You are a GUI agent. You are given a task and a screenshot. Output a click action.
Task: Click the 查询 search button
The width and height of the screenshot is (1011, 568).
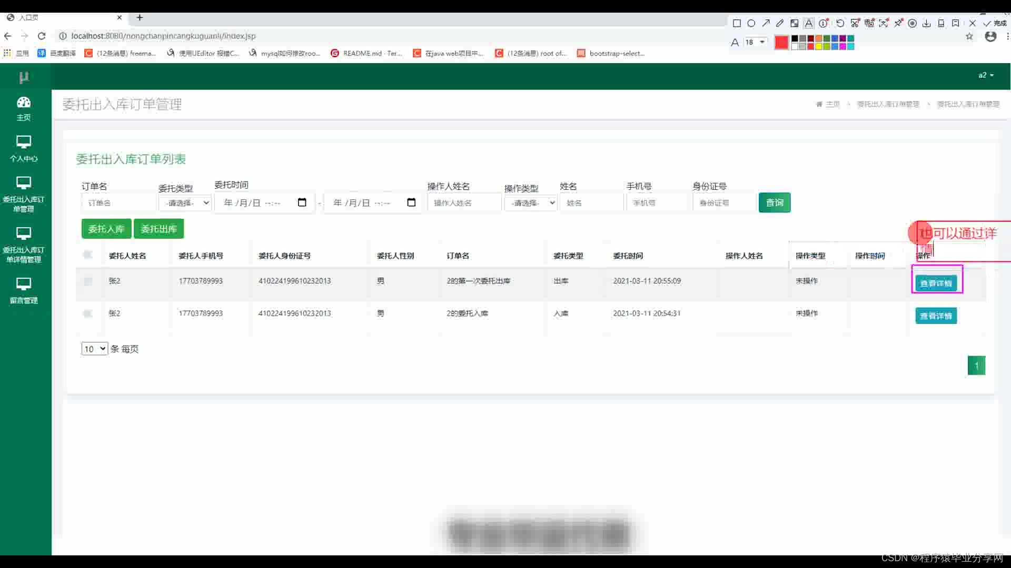[x=774, y=202]
